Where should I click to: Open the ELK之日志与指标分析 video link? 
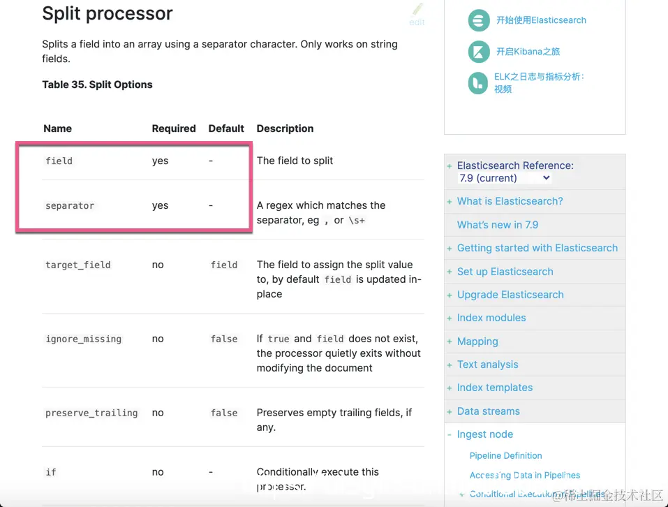point(539,82)
